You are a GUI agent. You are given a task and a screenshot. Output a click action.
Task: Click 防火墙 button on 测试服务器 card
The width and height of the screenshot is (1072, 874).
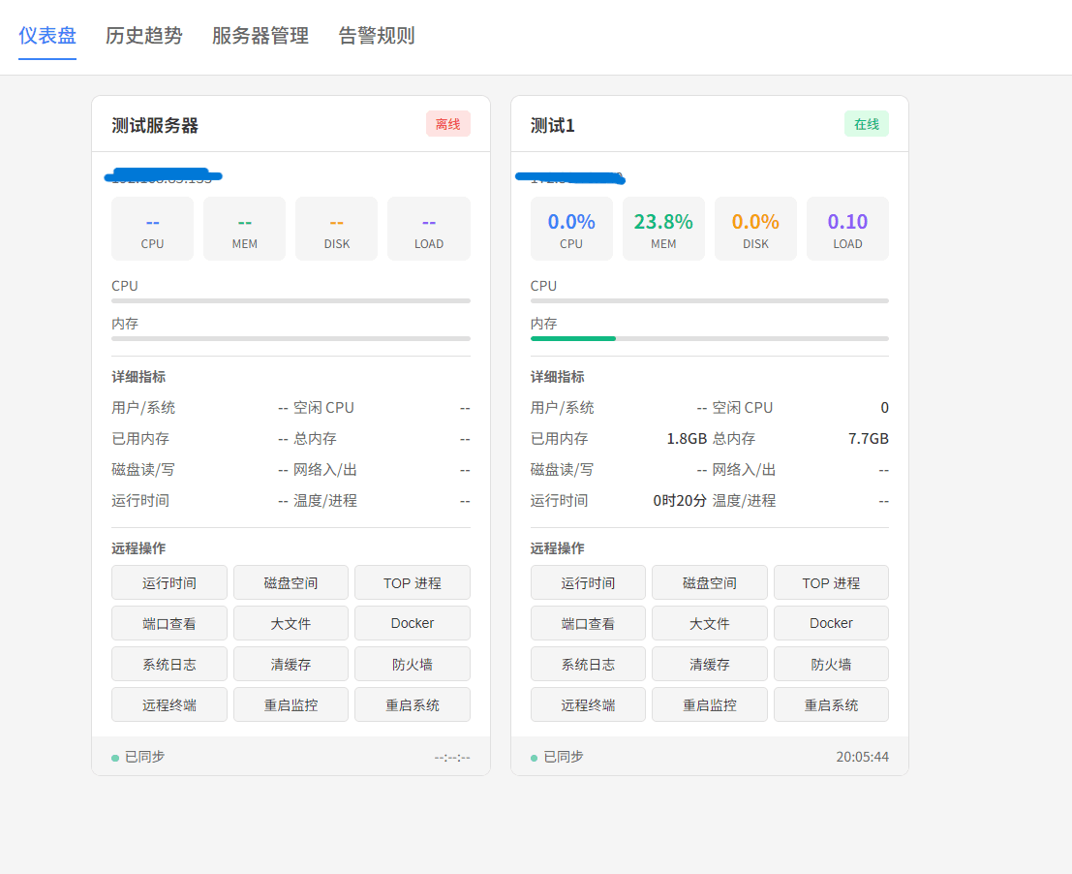pyautogui.click(x=413, y=664)
